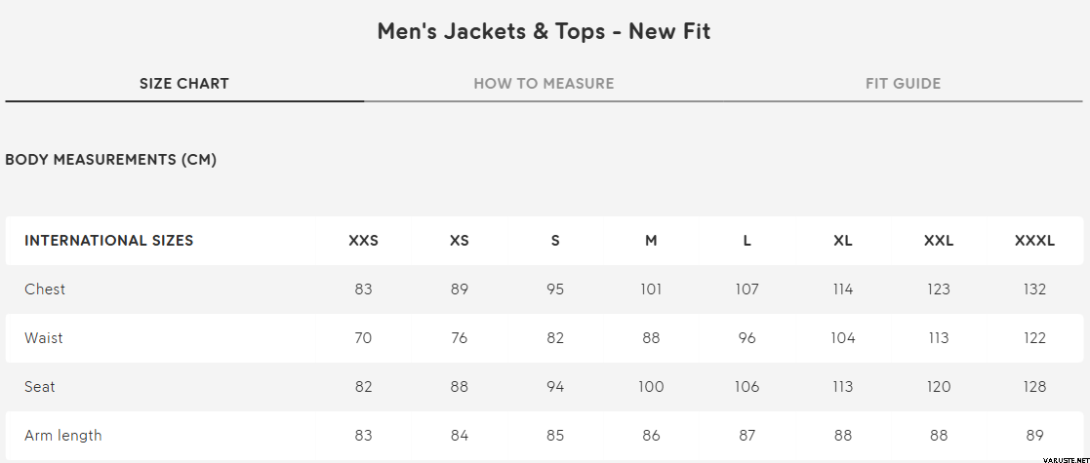The image size is (1090, 463).
Task: Open the Fit Guide tab
Action: coord(903,84)
